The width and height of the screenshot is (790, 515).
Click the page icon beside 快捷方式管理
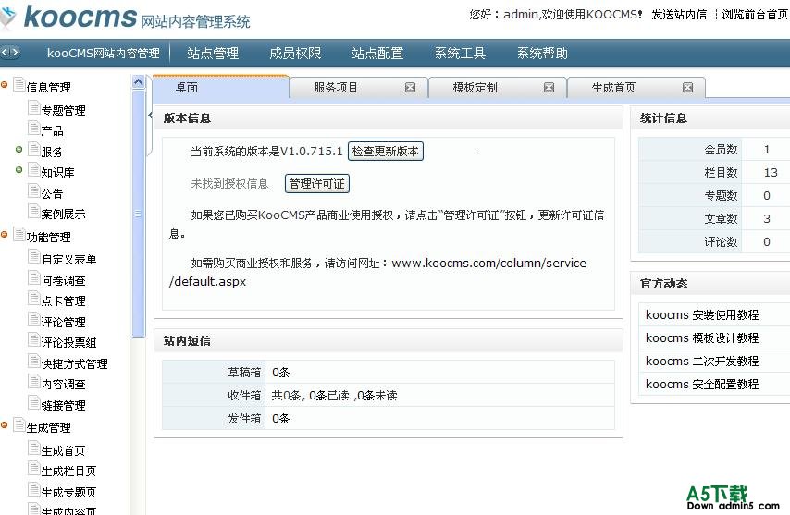click(x=33, y=362)
